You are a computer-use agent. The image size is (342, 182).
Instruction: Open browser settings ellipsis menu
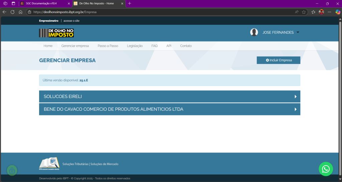[329, 12]
